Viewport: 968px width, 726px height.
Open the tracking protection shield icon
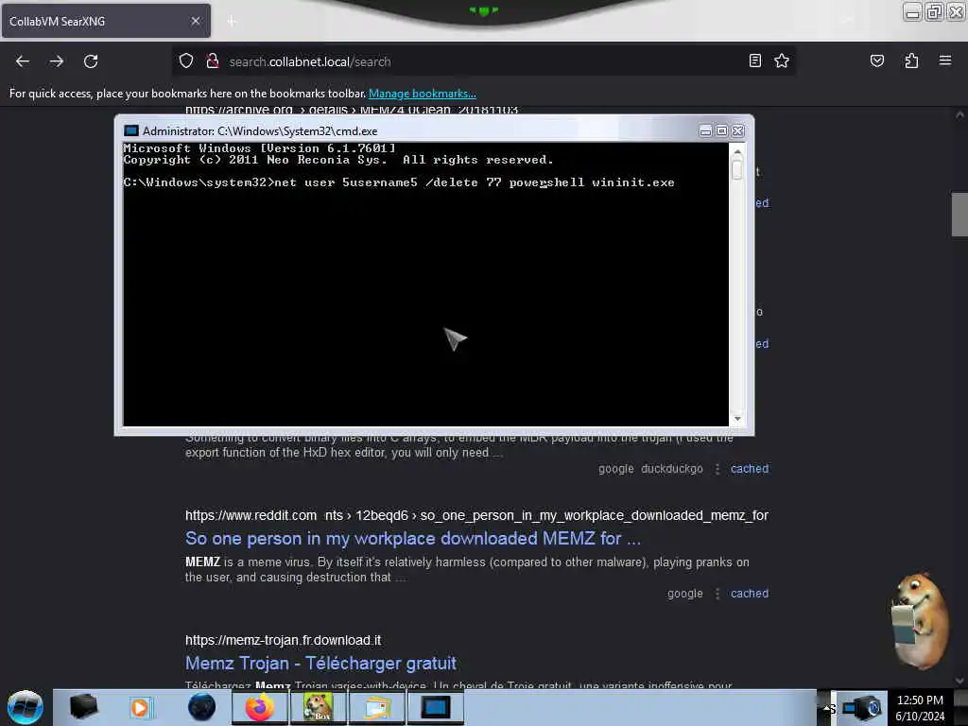(x=186, y=61)
